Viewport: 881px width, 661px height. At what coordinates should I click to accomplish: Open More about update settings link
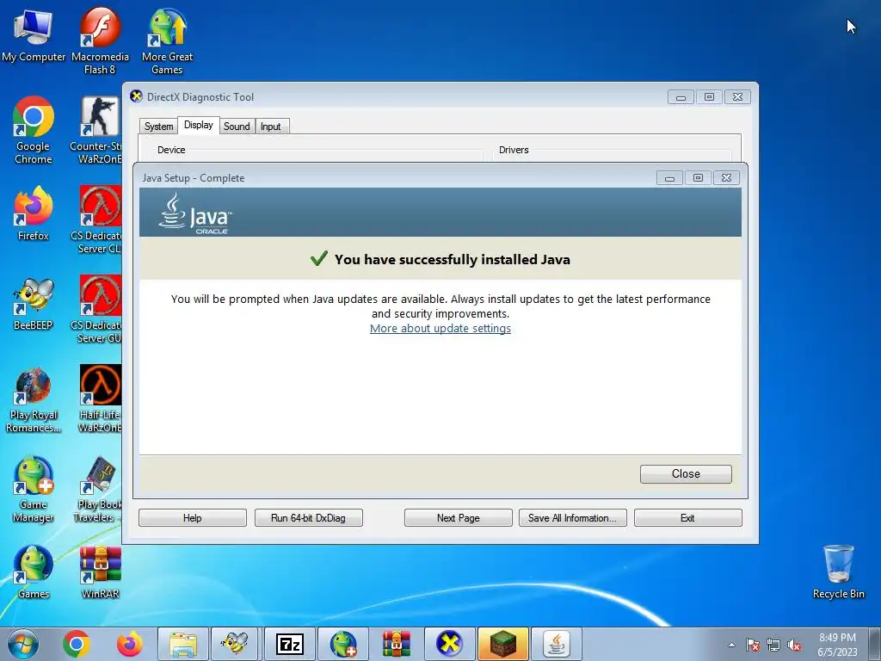(440, 328)
